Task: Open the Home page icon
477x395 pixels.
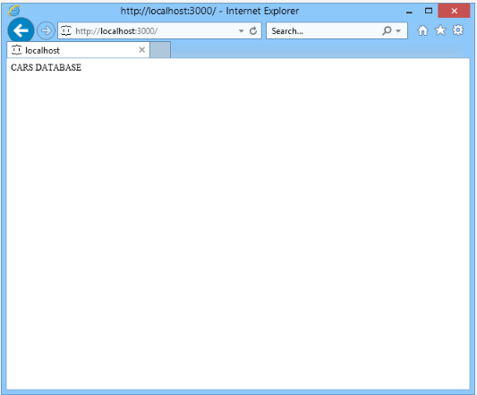Action: tap(422, 30)
